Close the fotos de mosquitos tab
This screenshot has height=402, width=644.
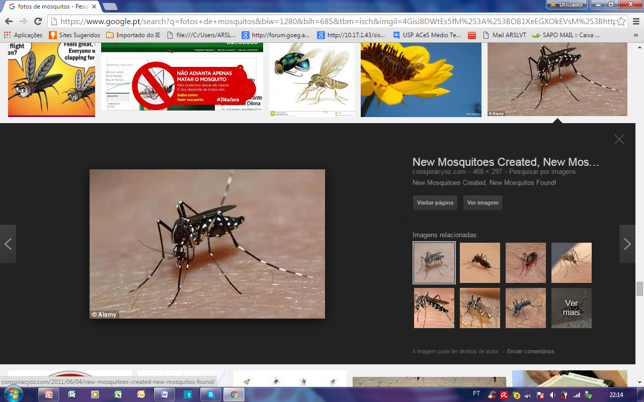94,7
